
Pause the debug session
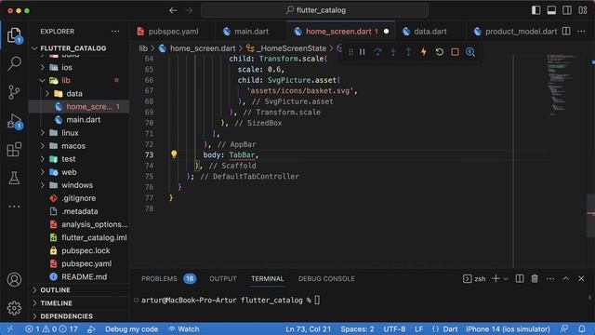click(362, 52)
